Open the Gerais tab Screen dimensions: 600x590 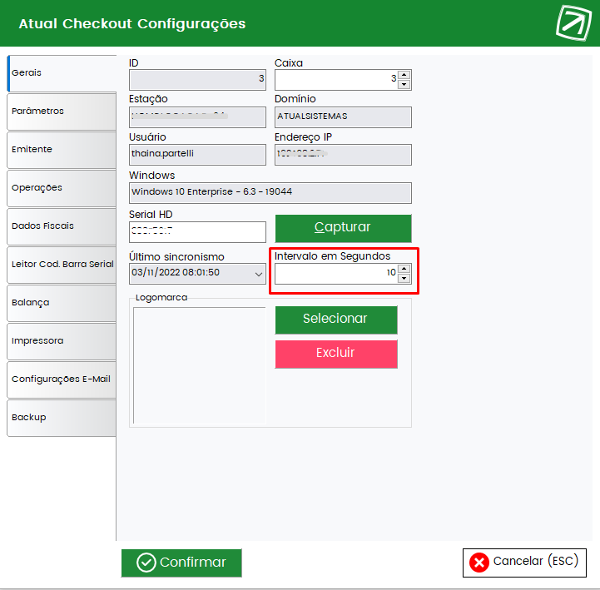[62, 72]
